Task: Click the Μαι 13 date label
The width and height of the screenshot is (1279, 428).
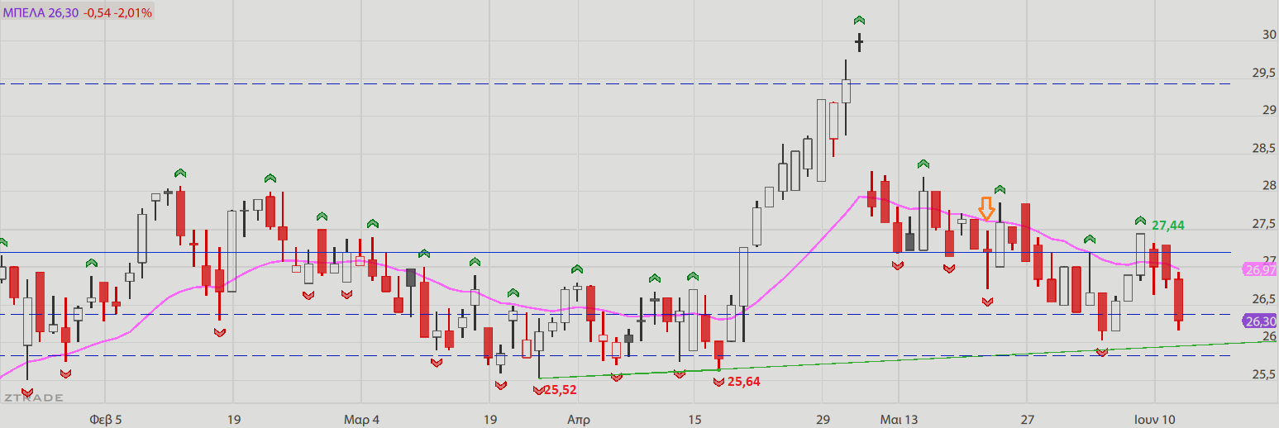Action: point(900,419)
